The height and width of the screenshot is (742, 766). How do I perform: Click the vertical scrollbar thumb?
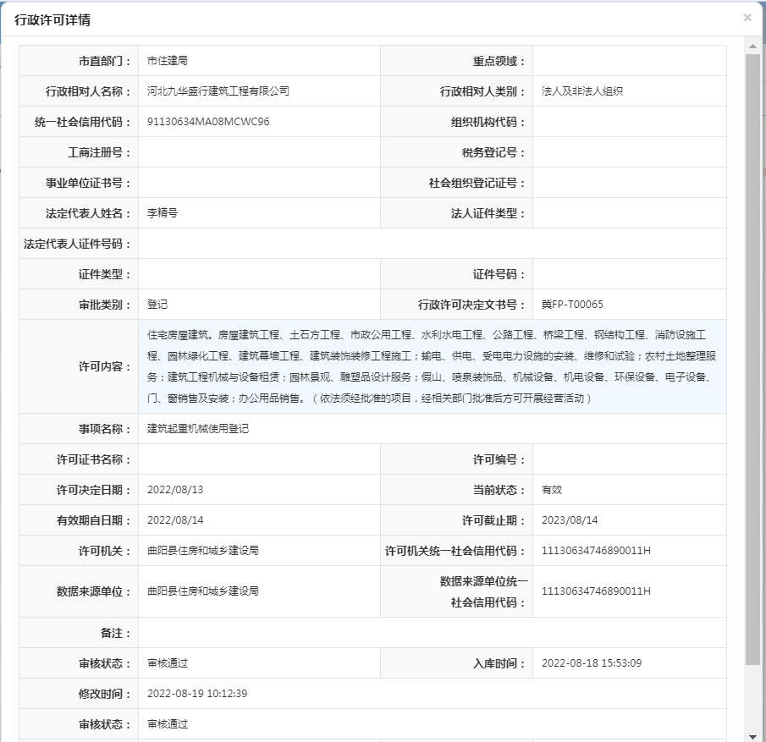point(752,359)
